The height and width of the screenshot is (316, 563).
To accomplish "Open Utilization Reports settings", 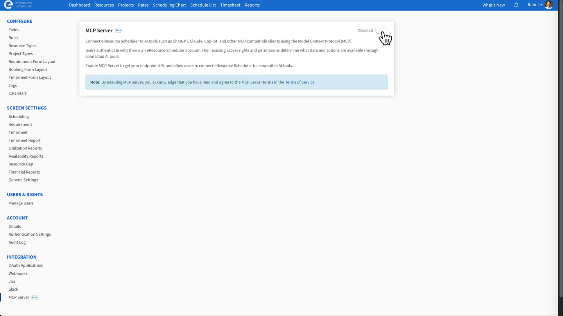I will click(25, 148).
